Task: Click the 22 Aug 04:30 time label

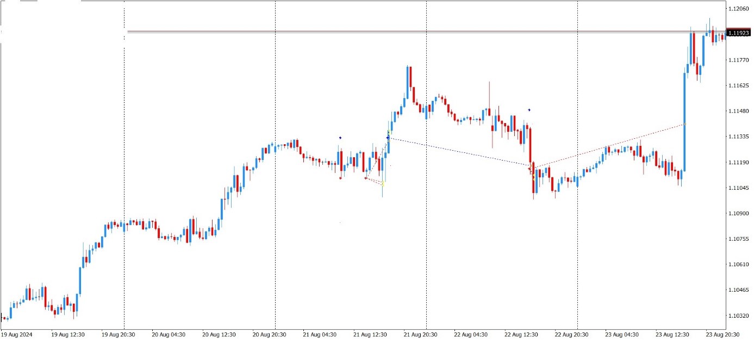Action: point(471,335)
